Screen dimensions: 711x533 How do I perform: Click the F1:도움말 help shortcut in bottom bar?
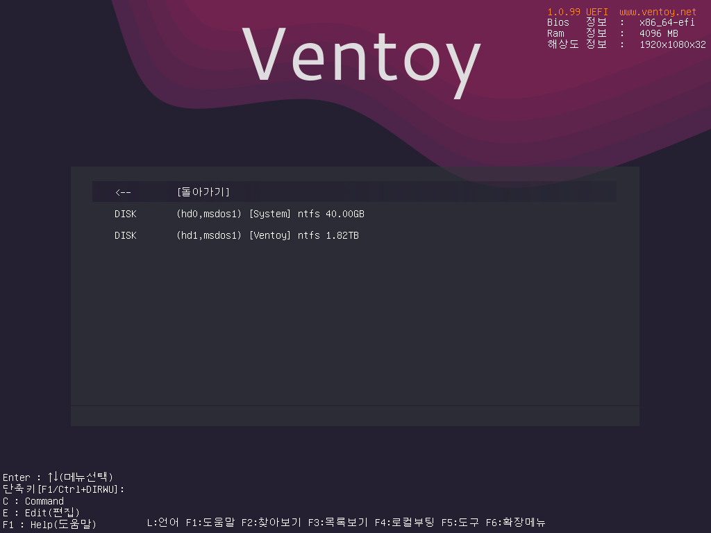(x=210, y=523)
